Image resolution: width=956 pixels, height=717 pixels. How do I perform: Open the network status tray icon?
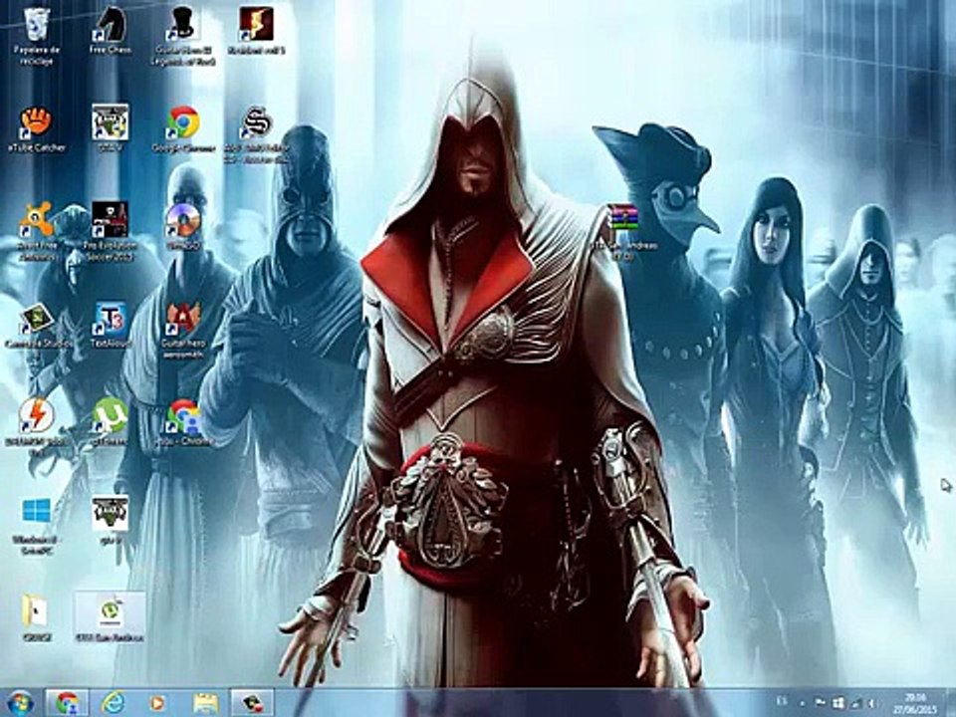[x=856, y=703]
